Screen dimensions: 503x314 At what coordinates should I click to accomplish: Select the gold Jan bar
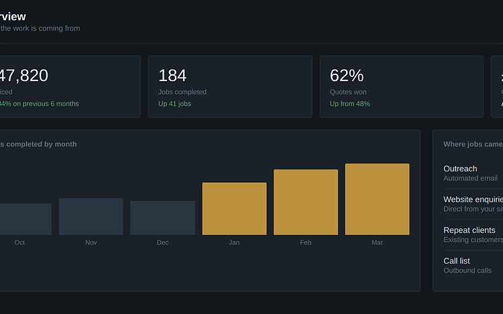(x=234, y=209)
